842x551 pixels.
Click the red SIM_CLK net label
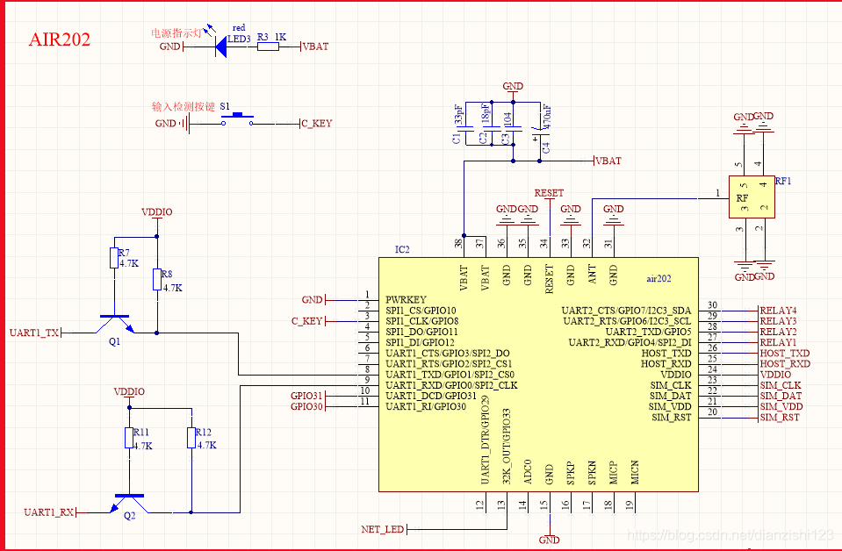781,385
